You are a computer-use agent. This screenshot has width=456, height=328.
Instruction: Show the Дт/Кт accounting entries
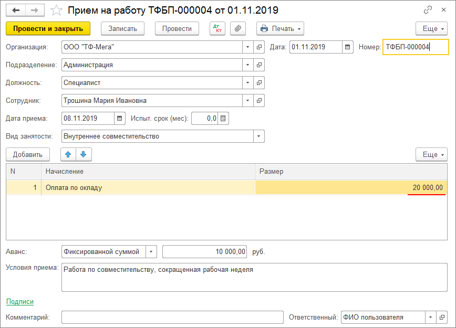[x=218, y=28]
